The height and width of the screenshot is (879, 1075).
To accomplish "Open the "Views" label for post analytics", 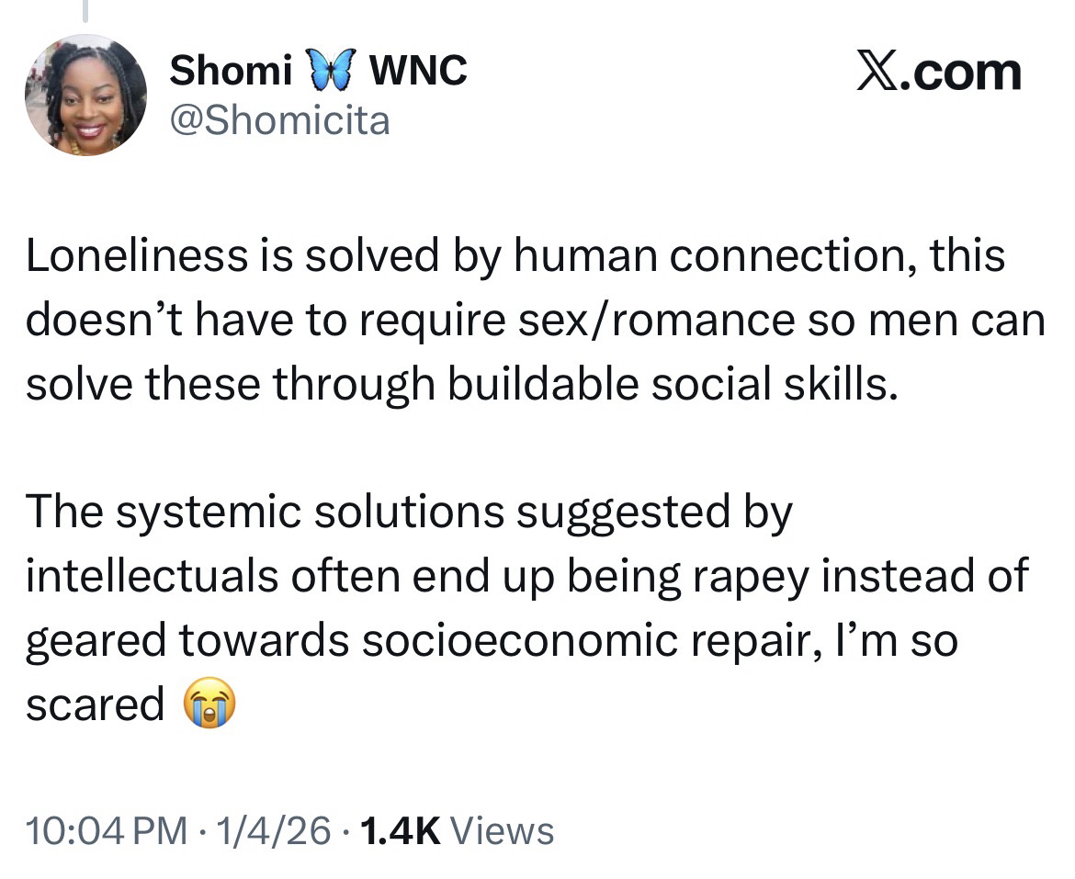I will [x=504, y=830].
